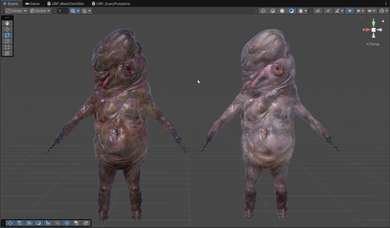
Task: Select the Hand view tool
Action: click(7, 23)
